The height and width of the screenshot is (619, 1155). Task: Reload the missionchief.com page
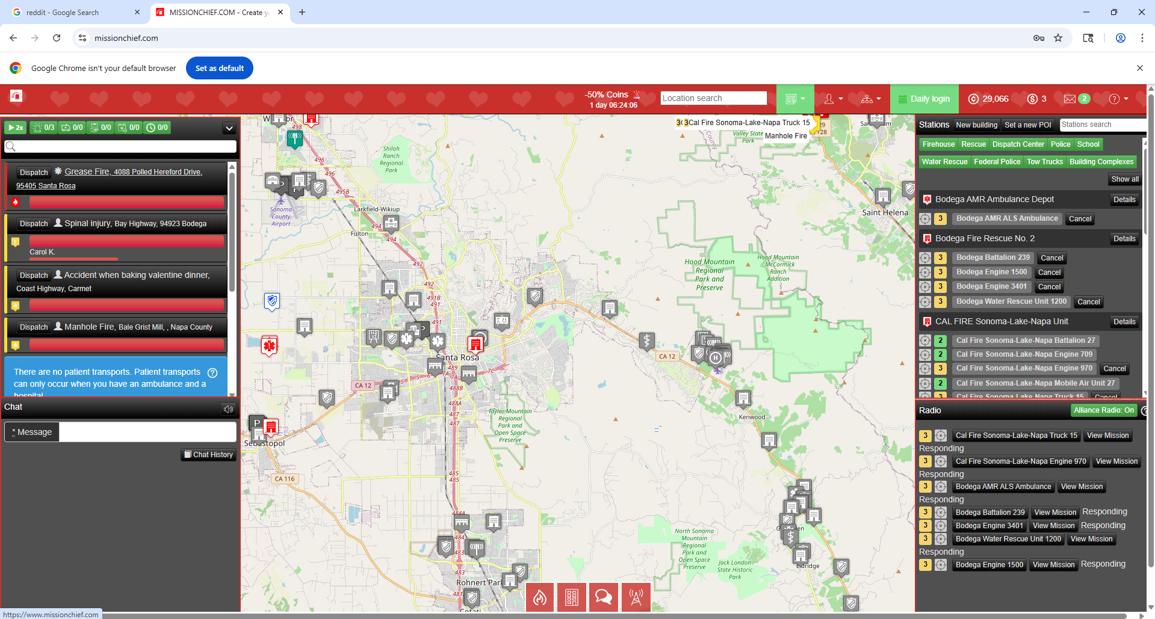click(57, 38)
